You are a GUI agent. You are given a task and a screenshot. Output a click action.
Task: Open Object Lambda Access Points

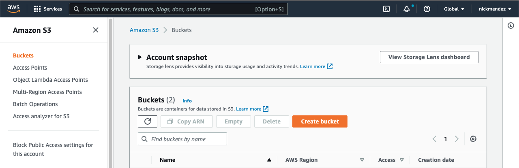tap(50, 80)
